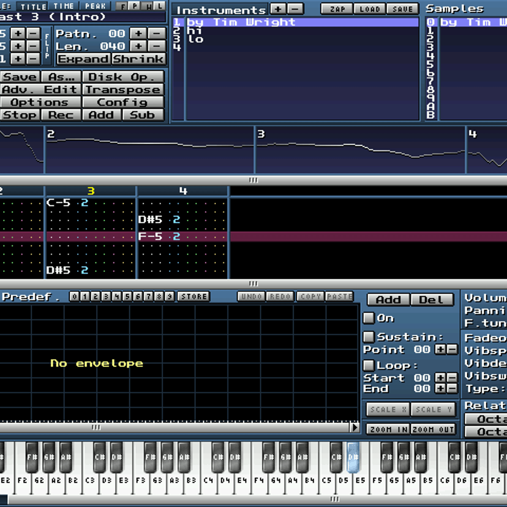Click the Transpose button

(123, 90)
